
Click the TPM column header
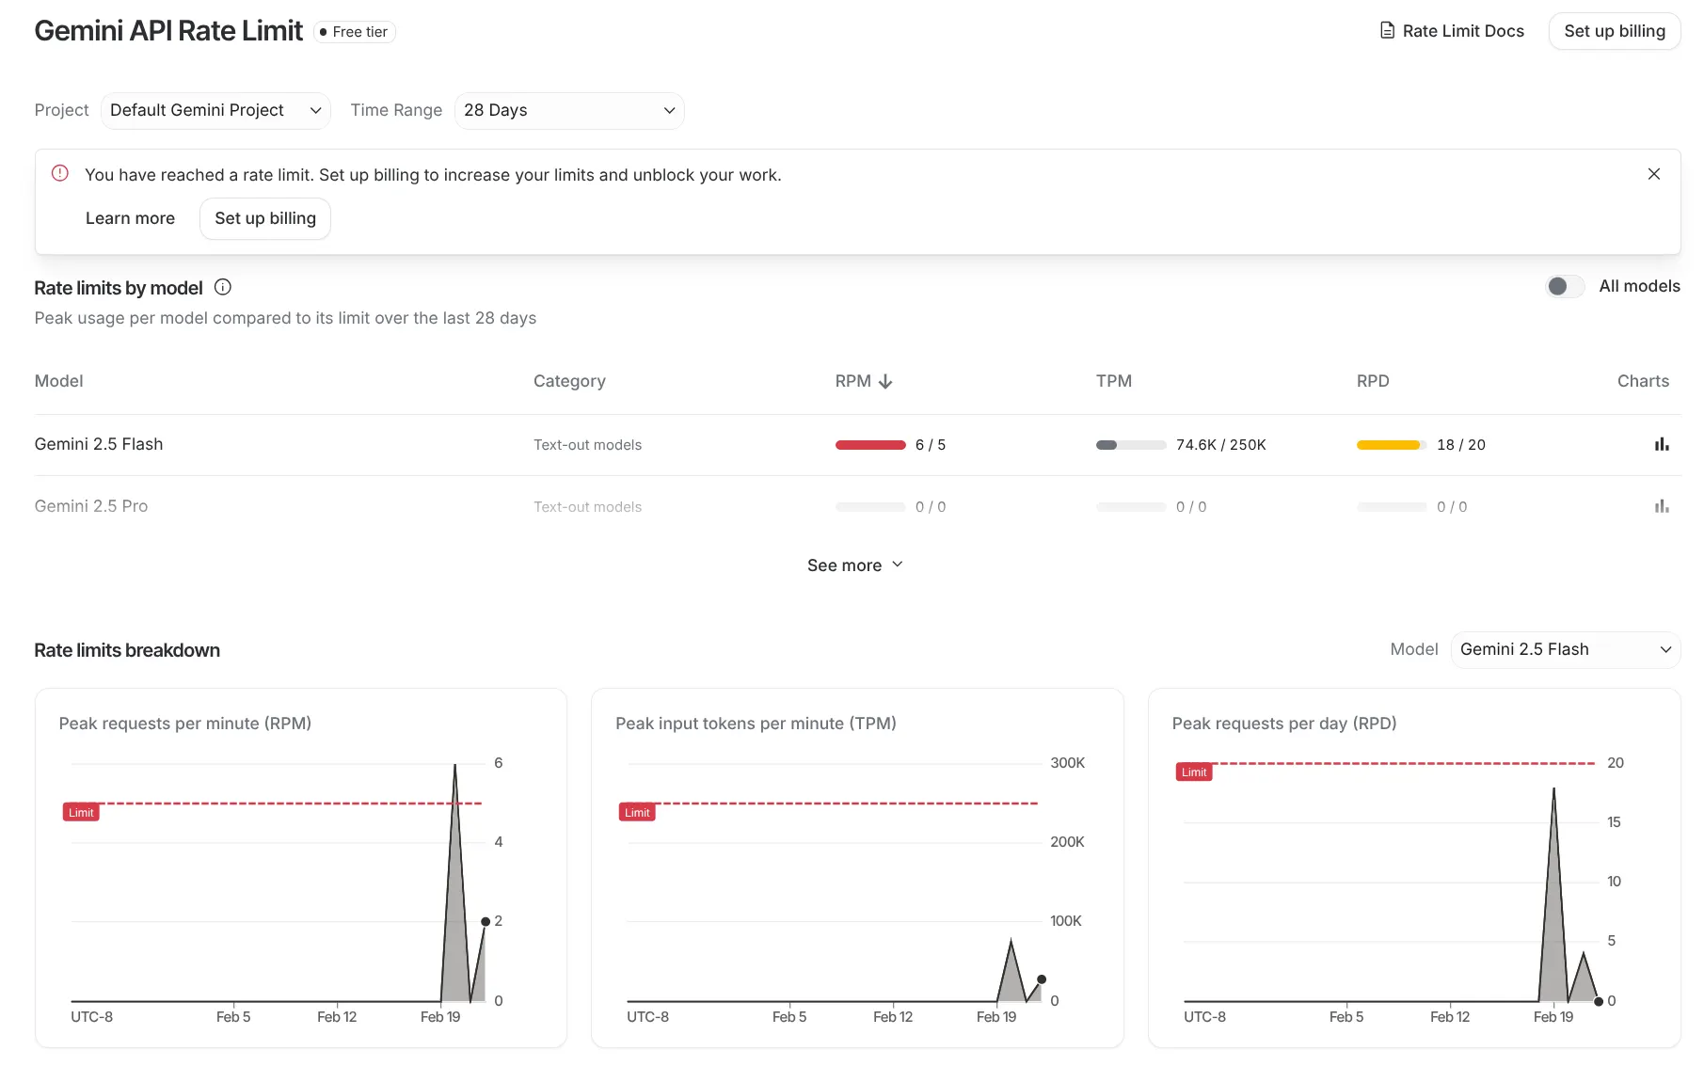1114,381
